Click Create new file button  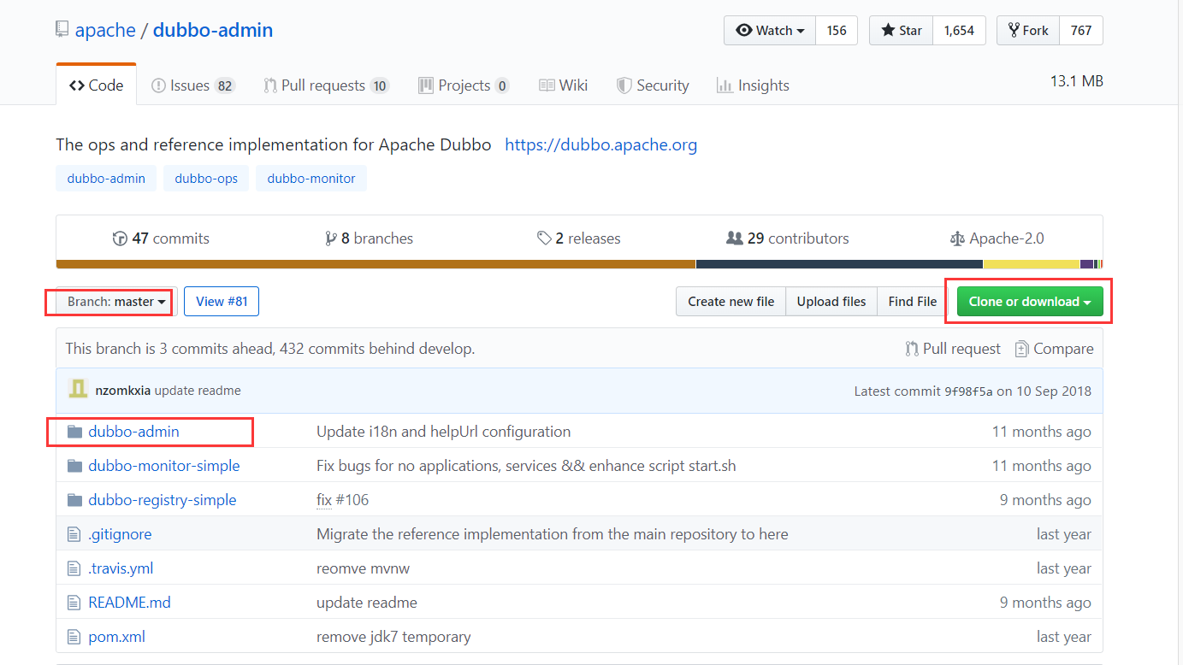point(731,302)
